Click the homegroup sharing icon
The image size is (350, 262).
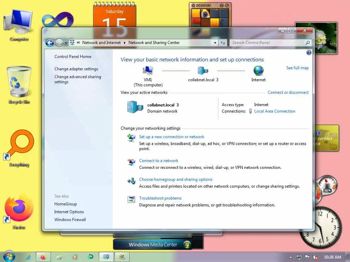tap(131, 181)
